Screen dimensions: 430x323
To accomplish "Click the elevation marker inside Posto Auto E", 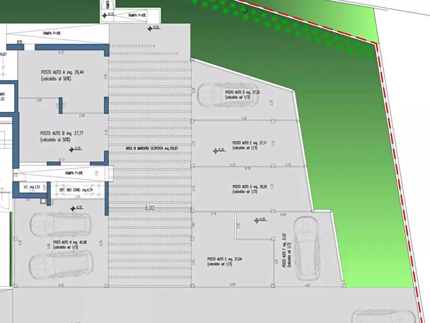I will 216,151.
